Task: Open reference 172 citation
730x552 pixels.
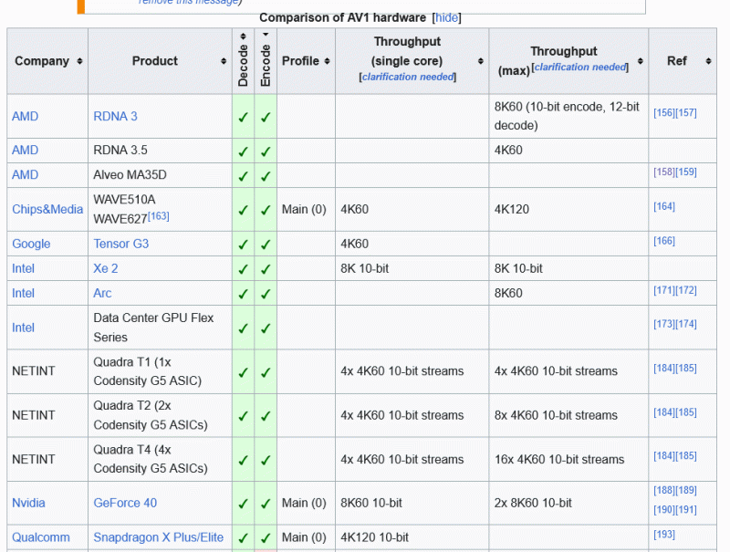Action: [x=686, y=290]
